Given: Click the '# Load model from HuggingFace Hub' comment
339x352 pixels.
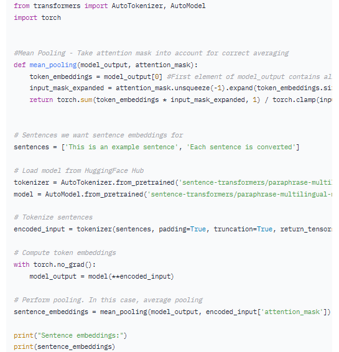Looking at the screenshot, I should [79, 171].
